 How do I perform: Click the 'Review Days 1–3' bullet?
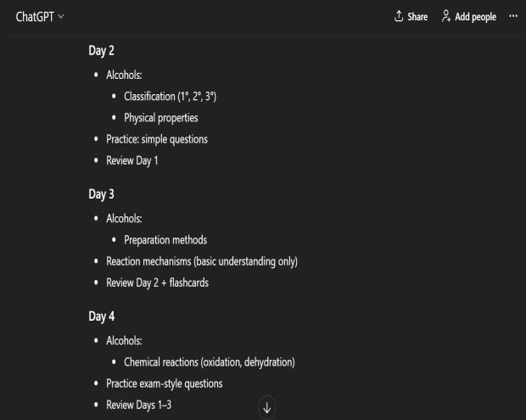pyautogui.click(x=138, y=405)
